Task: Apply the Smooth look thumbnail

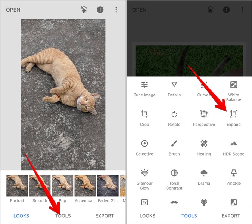Action: click(40, 186)
